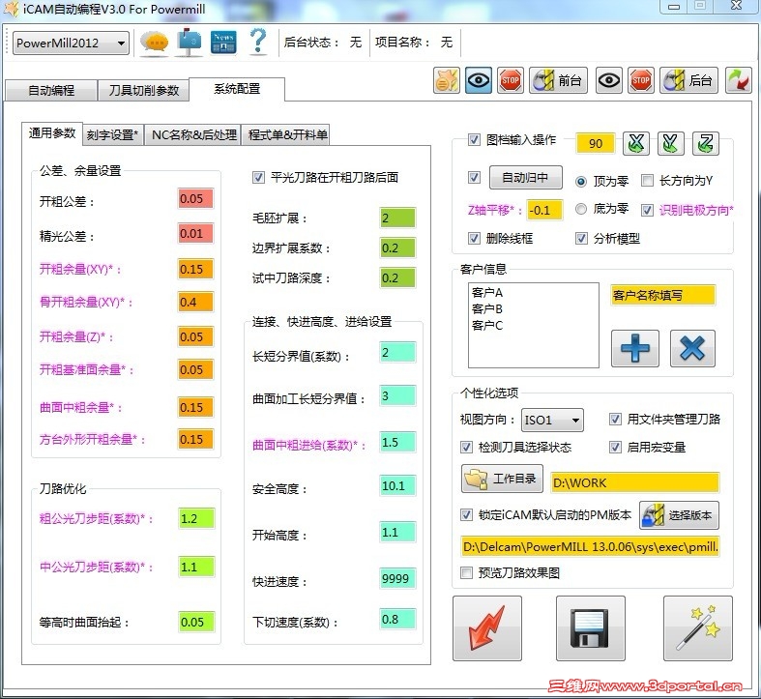
Task: Click the 开粗余量(XY) value field
Action: coord(195,269)
